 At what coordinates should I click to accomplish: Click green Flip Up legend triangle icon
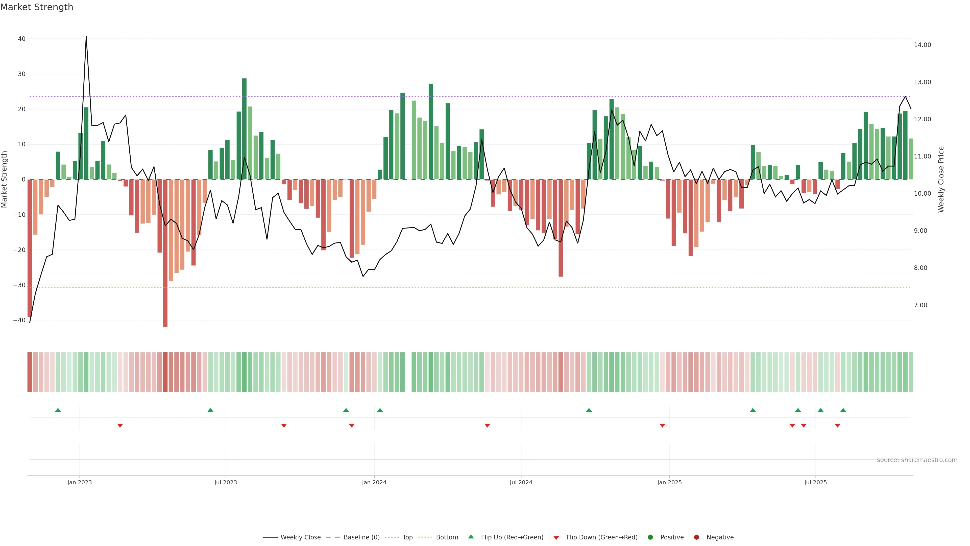(x=471, y=537)
